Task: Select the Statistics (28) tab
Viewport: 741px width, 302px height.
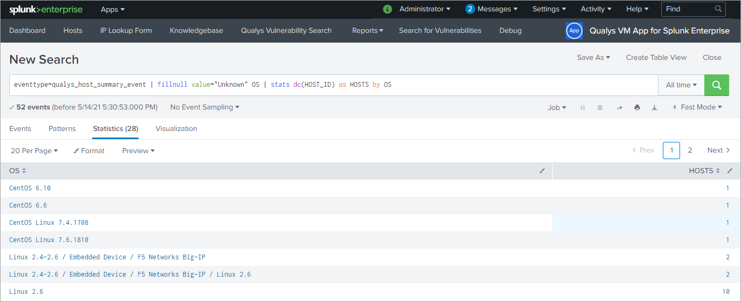Action: click(115, 129)
